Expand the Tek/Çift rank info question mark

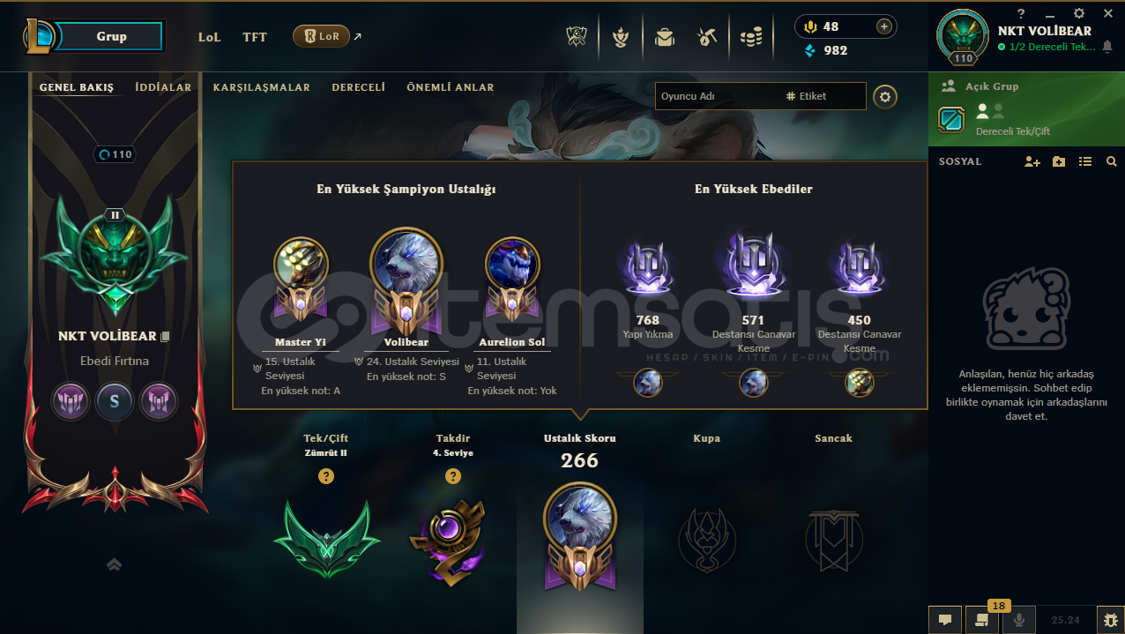coord(326,476)
